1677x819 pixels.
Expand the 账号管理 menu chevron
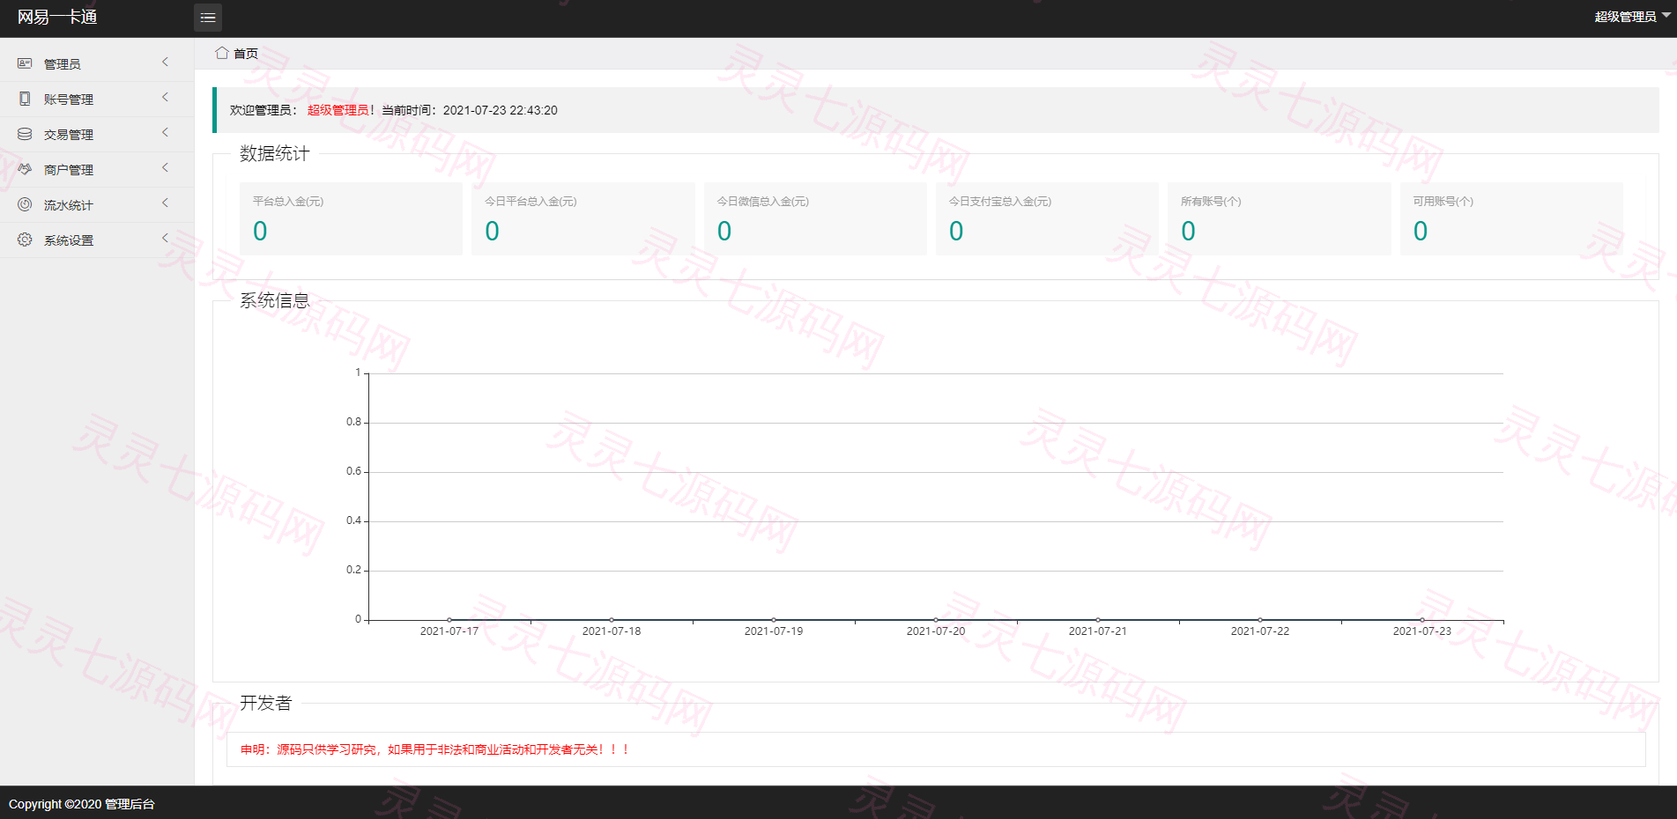point(165,98)
